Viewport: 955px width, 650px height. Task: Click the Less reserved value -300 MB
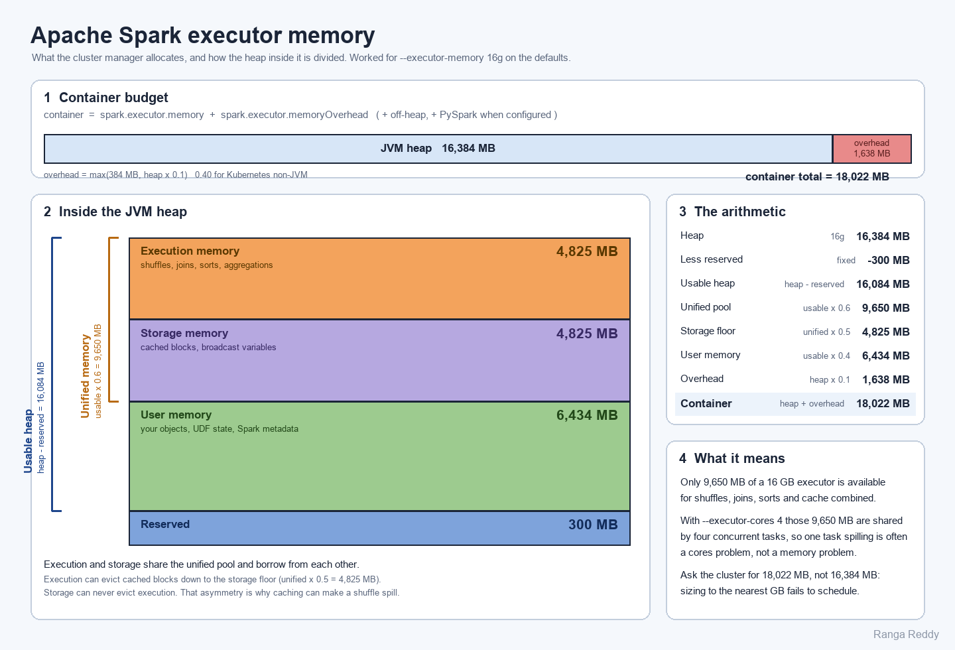click(889, 261)
